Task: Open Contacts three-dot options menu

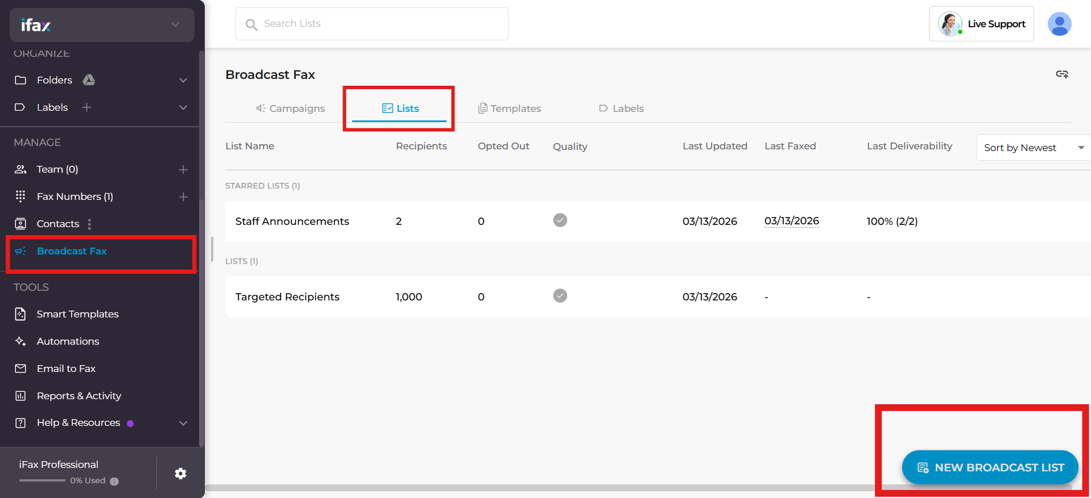Action: [x=89, y=224]
